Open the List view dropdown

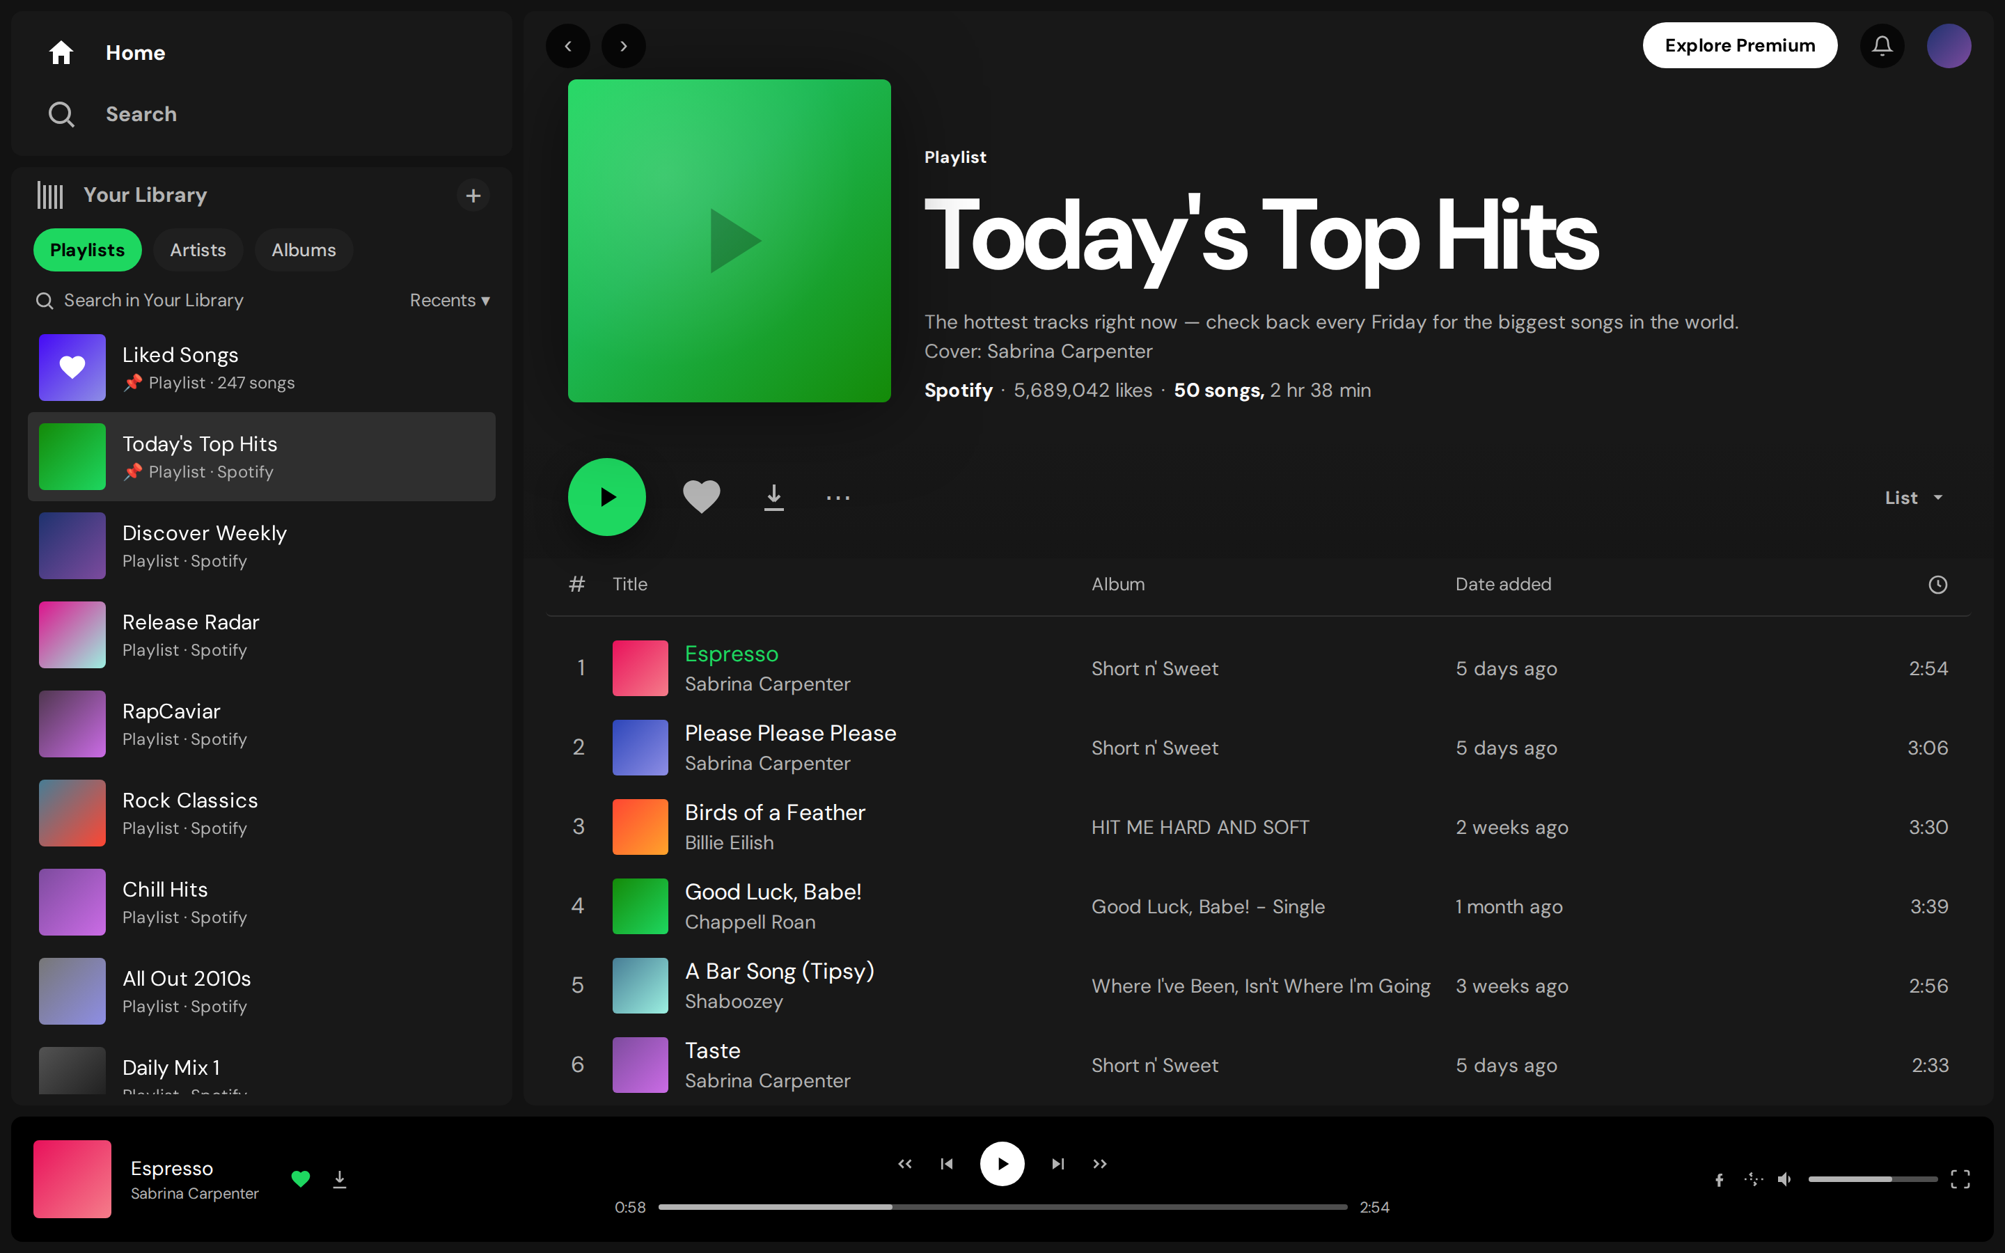click(x=1913, y=497)
